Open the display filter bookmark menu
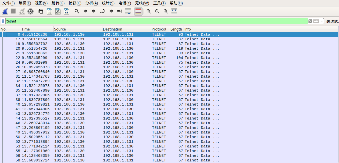339x163 pixels. pos(3,21)
